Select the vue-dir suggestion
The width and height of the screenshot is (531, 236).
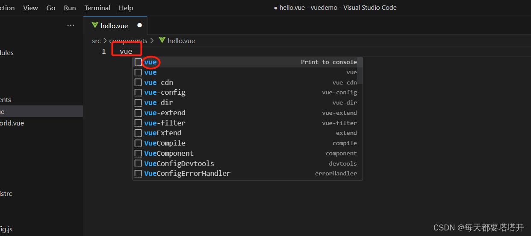(247, 103)
